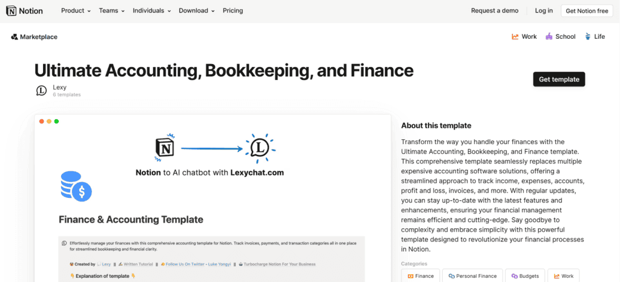Click Follow Us On Twitter link in preview
The width and height of the screenshot is (620, 282).
195,264
